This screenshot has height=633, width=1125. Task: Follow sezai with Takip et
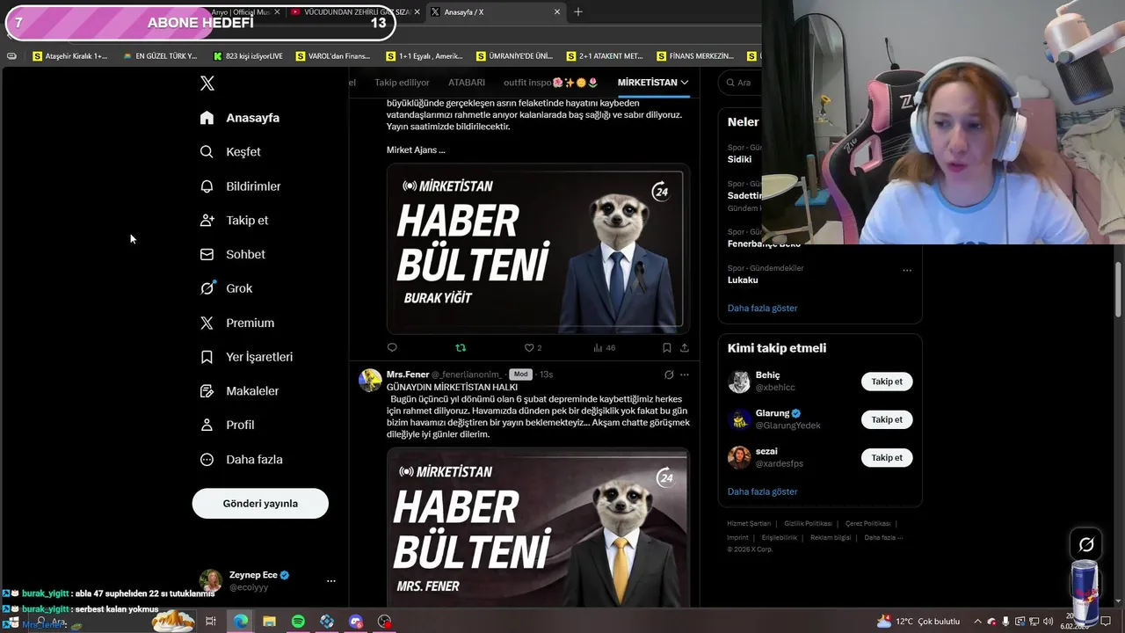887,457
